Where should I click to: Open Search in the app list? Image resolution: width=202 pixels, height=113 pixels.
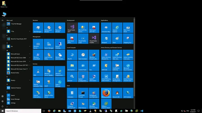click(x=19, y=95)
